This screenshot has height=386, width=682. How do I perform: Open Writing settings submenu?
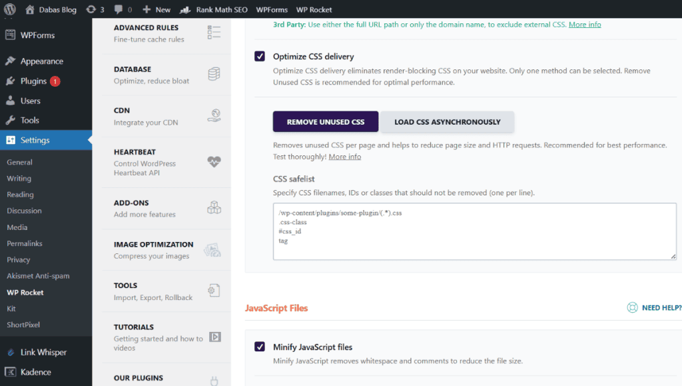(x=19, y=179)
